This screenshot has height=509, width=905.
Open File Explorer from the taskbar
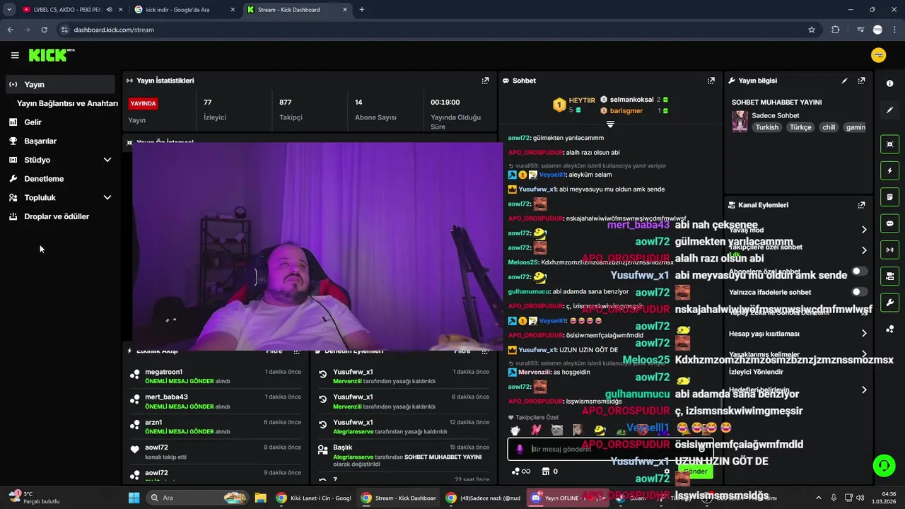[x=259, y=498]
